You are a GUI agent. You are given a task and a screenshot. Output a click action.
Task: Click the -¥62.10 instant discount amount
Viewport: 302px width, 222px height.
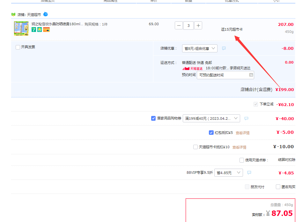[x=285, y=104]
